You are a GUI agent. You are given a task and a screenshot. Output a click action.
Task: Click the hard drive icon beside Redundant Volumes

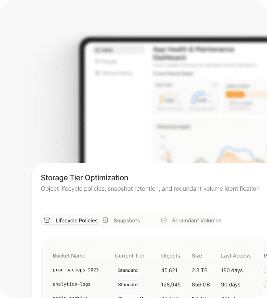pyautogui.click(x=164, y=220)
